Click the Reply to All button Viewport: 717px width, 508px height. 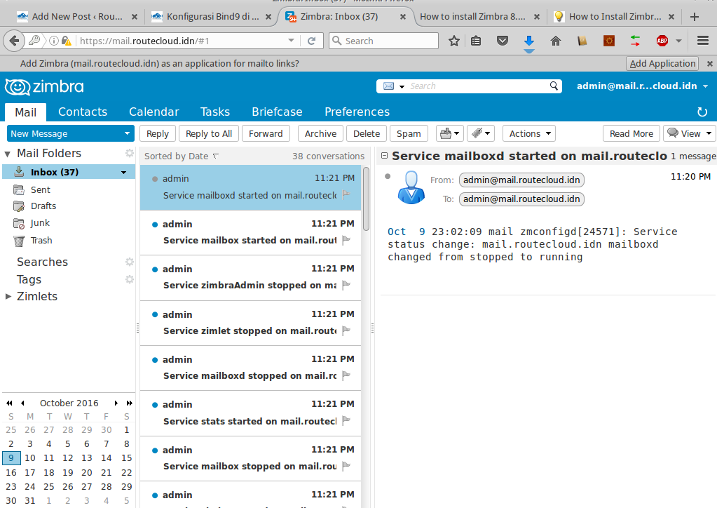point(209,133)
